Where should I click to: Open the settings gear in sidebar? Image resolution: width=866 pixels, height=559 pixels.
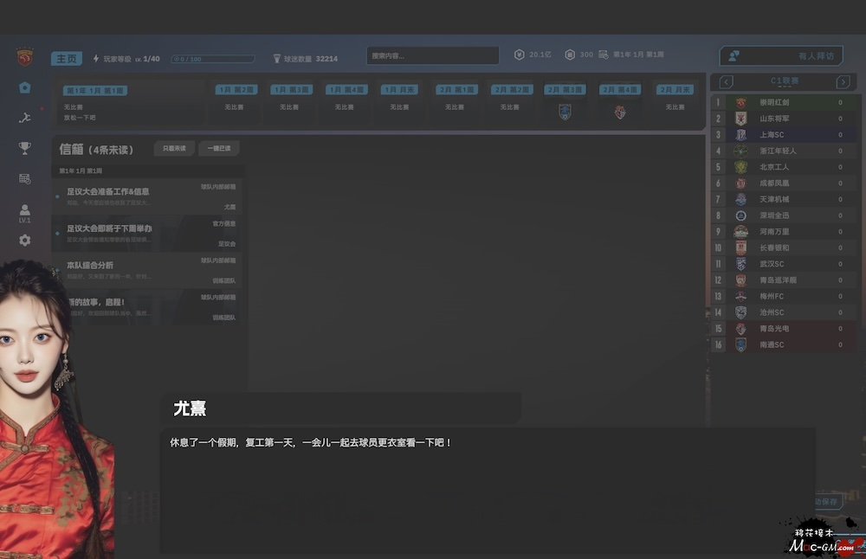24,240
